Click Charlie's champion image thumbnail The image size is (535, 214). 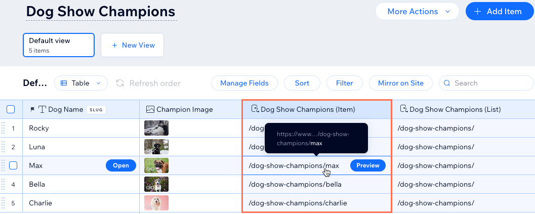(156, 203)
